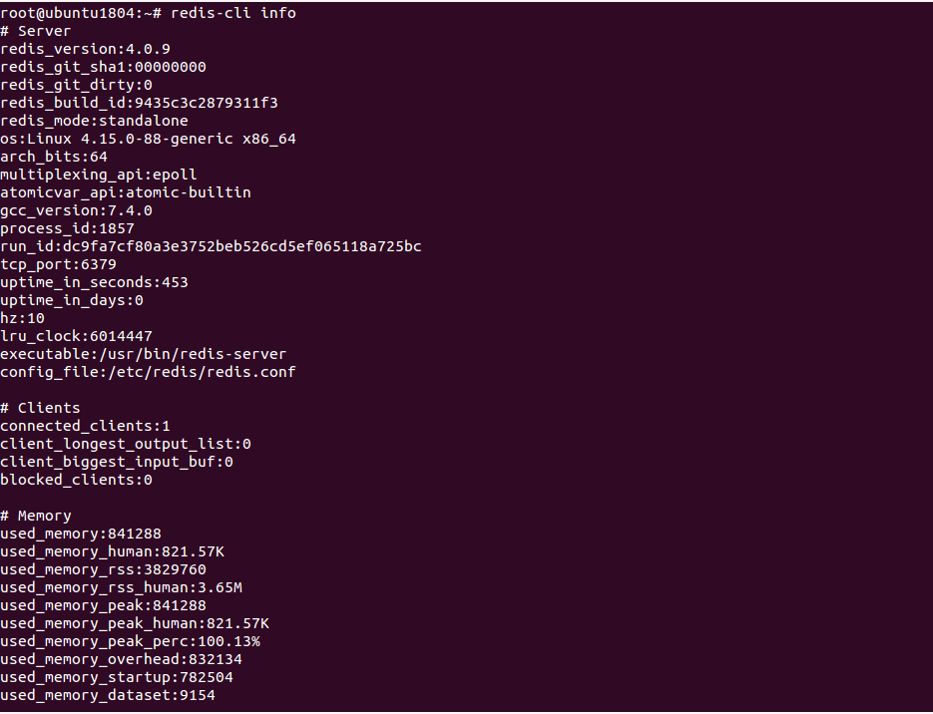933x714 pixels.
Task: Select the redis_build_id value line
Action: (x=139, y=103)
